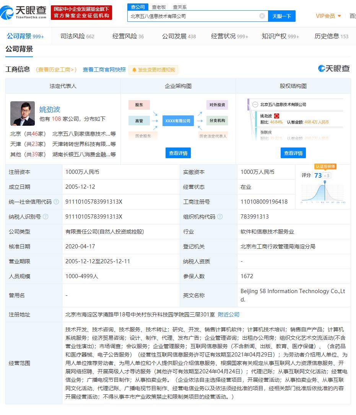The height and width of the screenshot is (415, 356).
Task: Open the VIP会员 dropdown menu
Action: point(328,16)
